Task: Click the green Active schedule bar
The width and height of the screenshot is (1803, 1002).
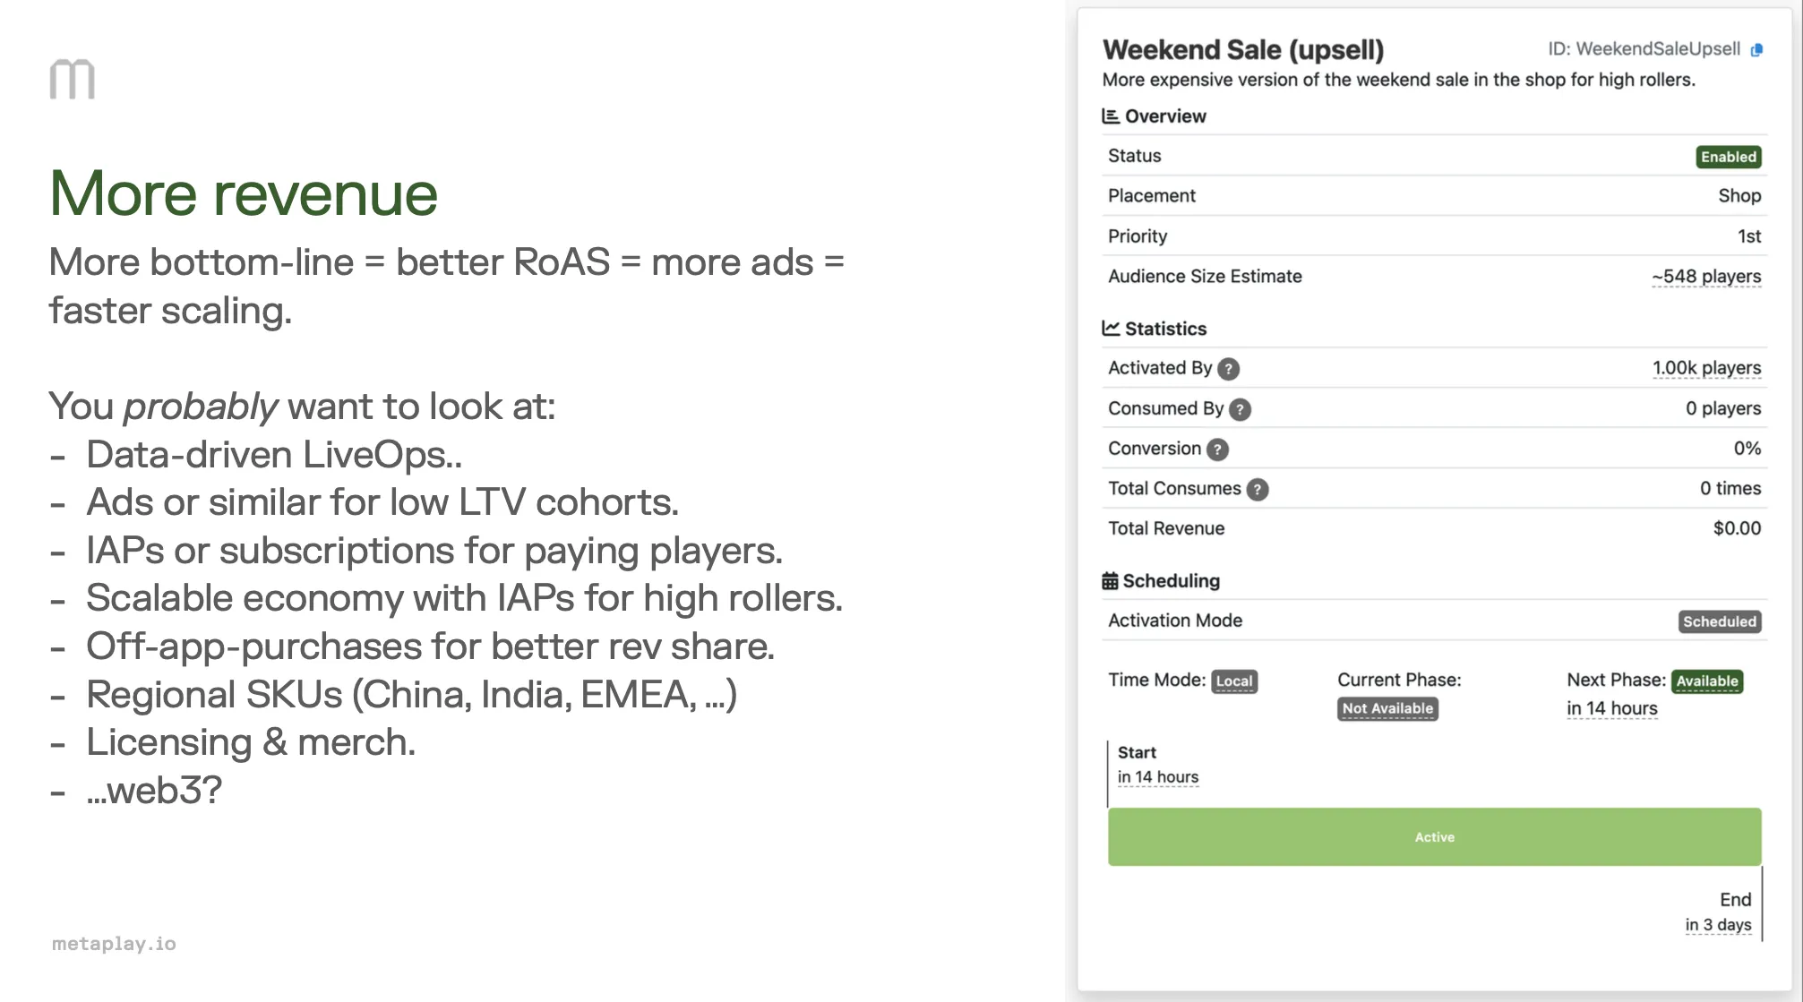Action: click(x=1434, y=836)
